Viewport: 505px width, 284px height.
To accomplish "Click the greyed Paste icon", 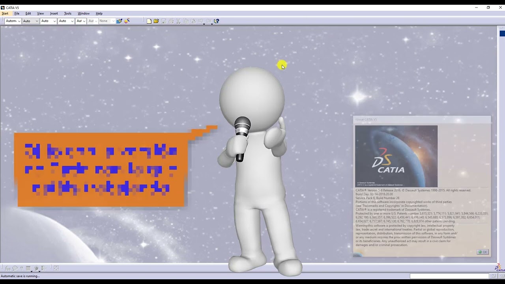I will pos(193,21).
